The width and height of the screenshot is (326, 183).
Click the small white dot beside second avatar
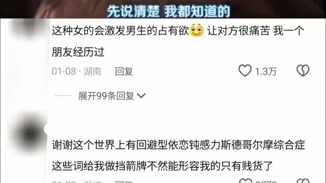47,129
